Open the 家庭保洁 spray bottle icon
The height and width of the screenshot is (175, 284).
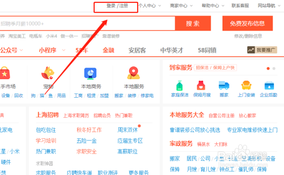(179, 85)
